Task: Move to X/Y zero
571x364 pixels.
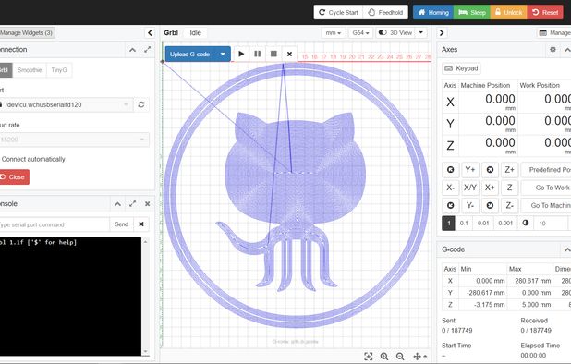Action: tap(470, 188)
